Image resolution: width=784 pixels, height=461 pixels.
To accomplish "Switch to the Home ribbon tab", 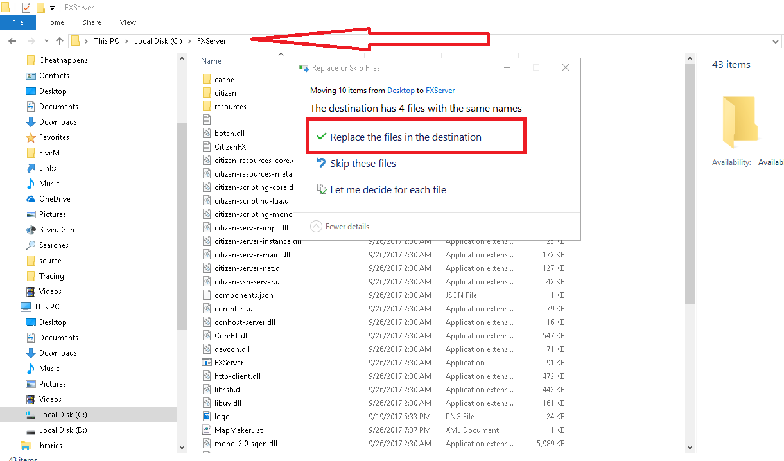I will 55,22.
